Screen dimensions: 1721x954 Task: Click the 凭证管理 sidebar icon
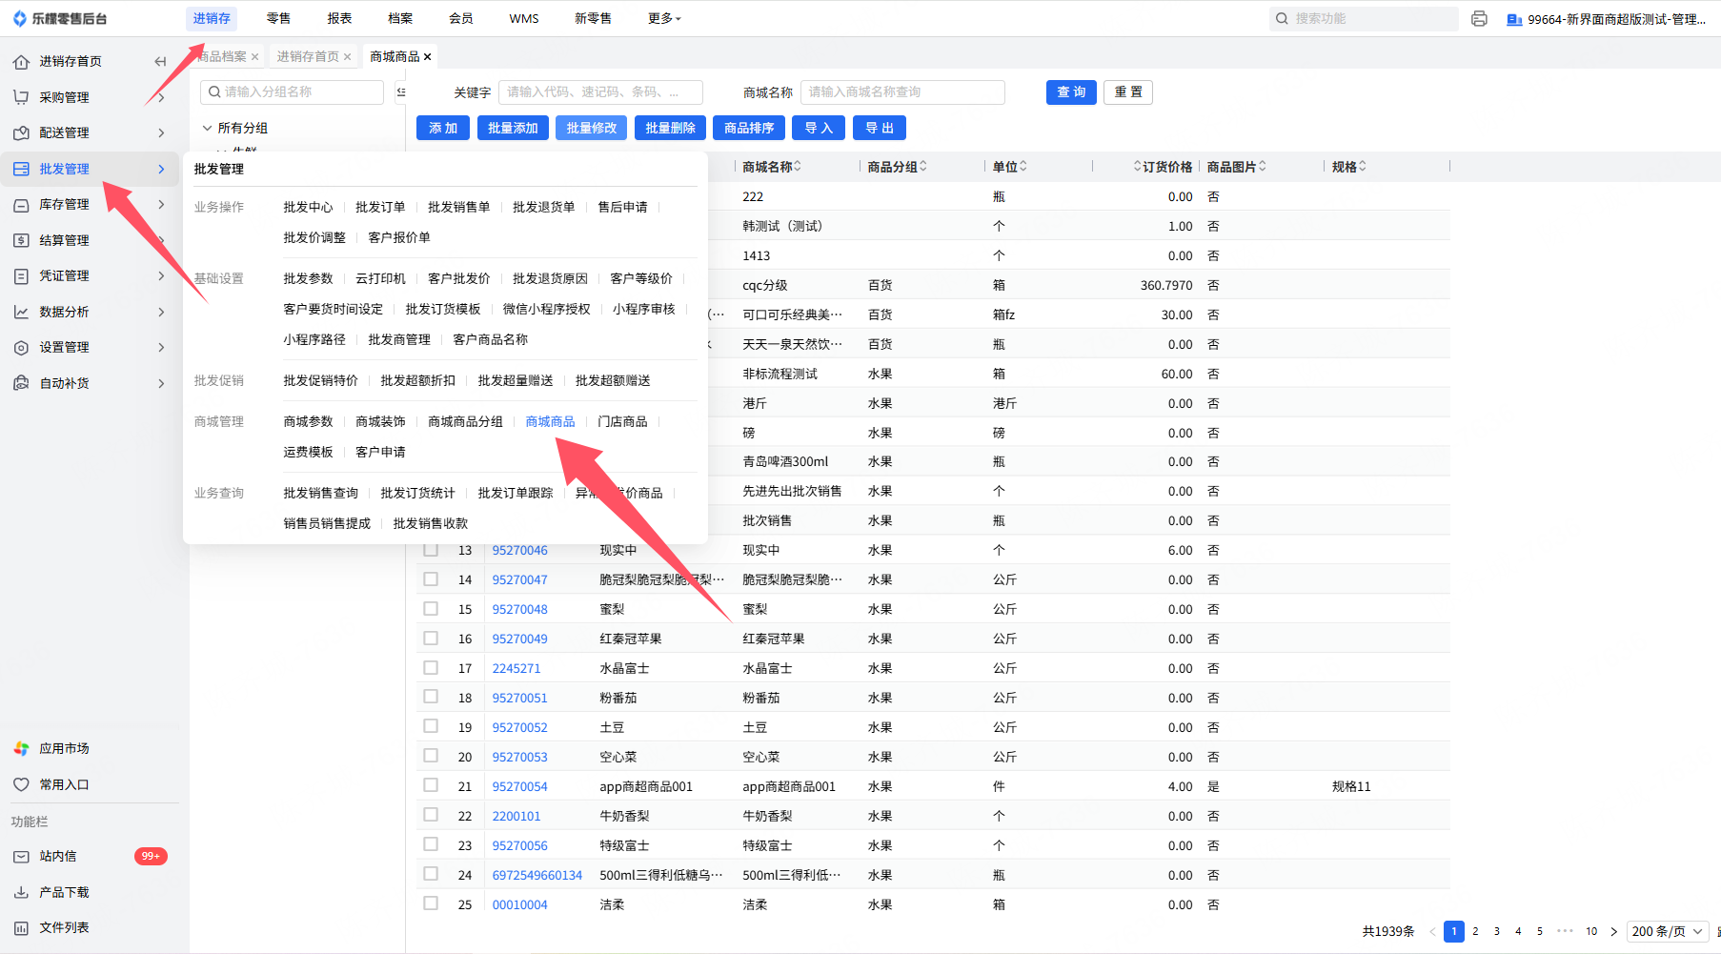pyautogui.click(x=21, y=276)
